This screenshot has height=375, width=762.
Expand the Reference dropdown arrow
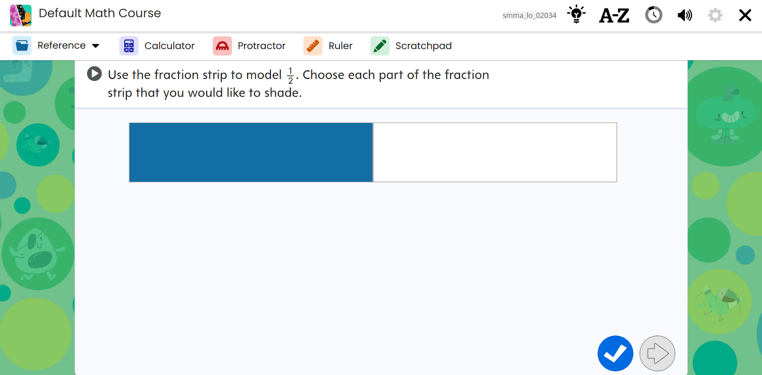click(x=96, y=46)
